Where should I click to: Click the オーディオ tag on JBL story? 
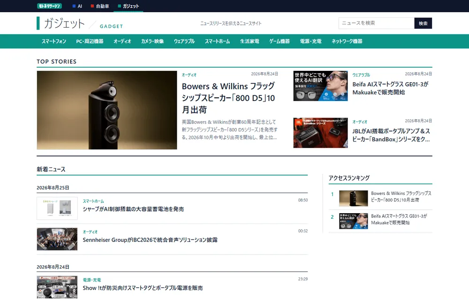[360, 122]
